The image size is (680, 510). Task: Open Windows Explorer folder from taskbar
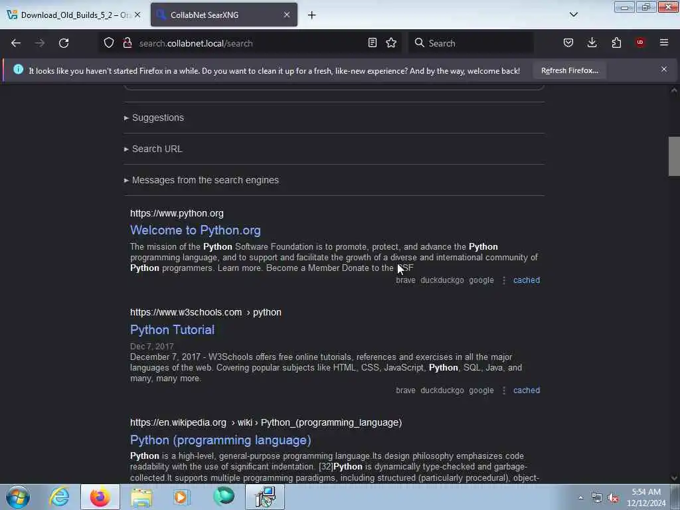point(141,497)
